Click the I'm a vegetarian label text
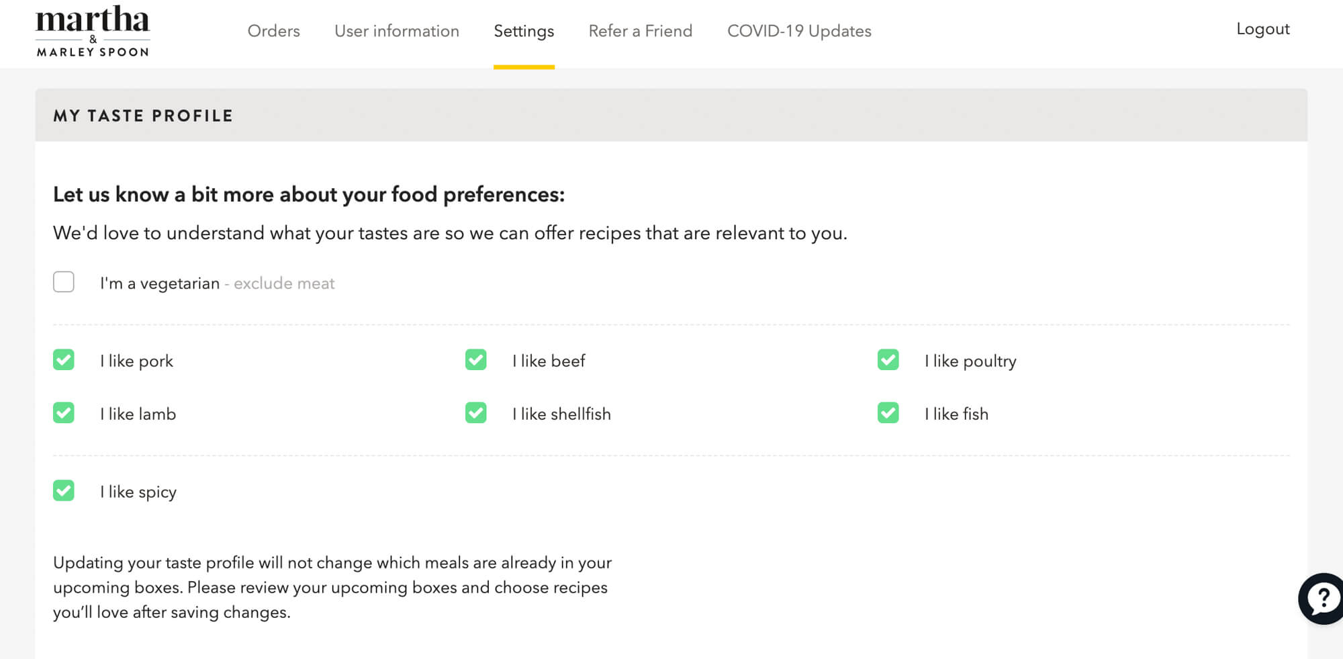The image size is (1343, 659). point(159,283)
